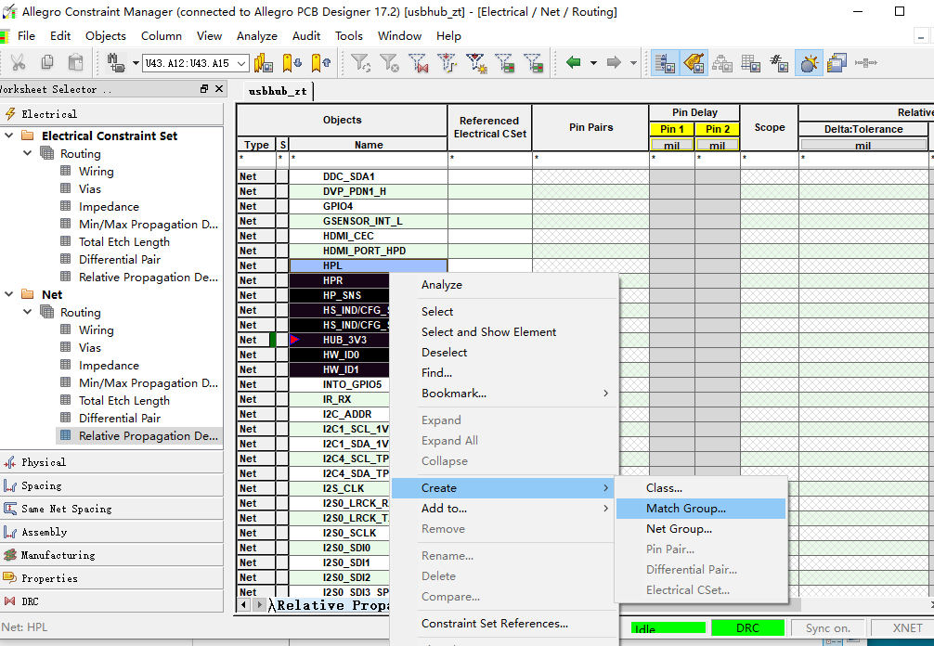
Task: Click the Name column filter field
Action: point(368,159)
